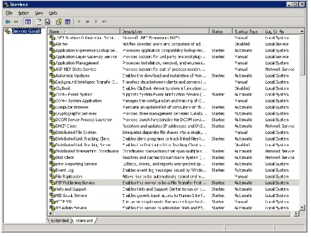Select DCOM Server Process Launcher name

point(83,119)
